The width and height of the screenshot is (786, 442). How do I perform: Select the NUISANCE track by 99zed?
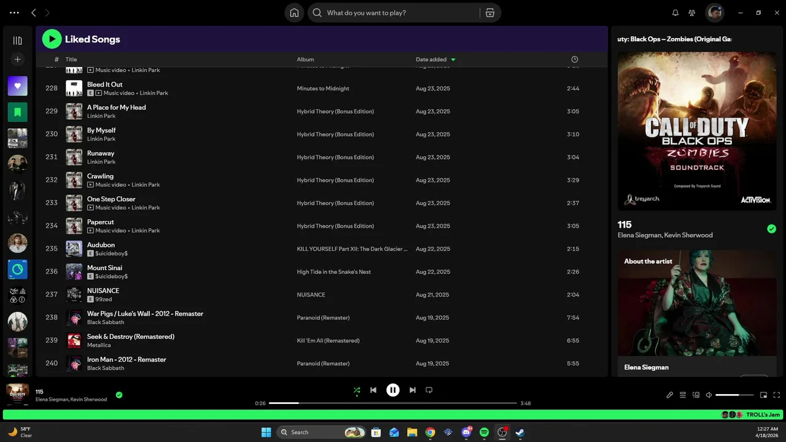[x=322, y=295]
